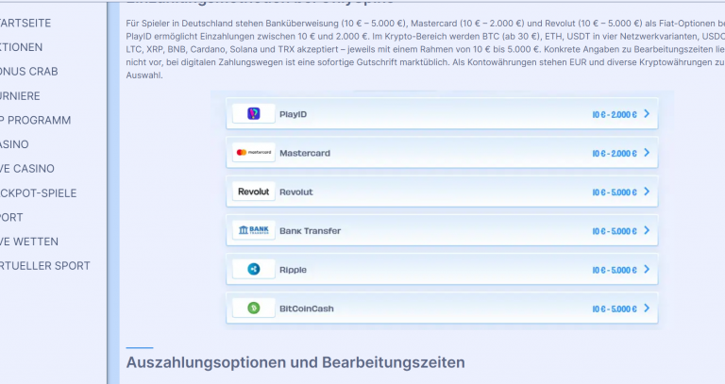Click the Auszahlungsoptionen und Bearbeitungszeiten heading
Image resolution: width=725 pixels, height=384 pixels.
coord(295,362)
